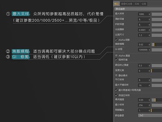162x122 pixels.
Task: Click the 连贯比率 slider handle
Action: 152,71
